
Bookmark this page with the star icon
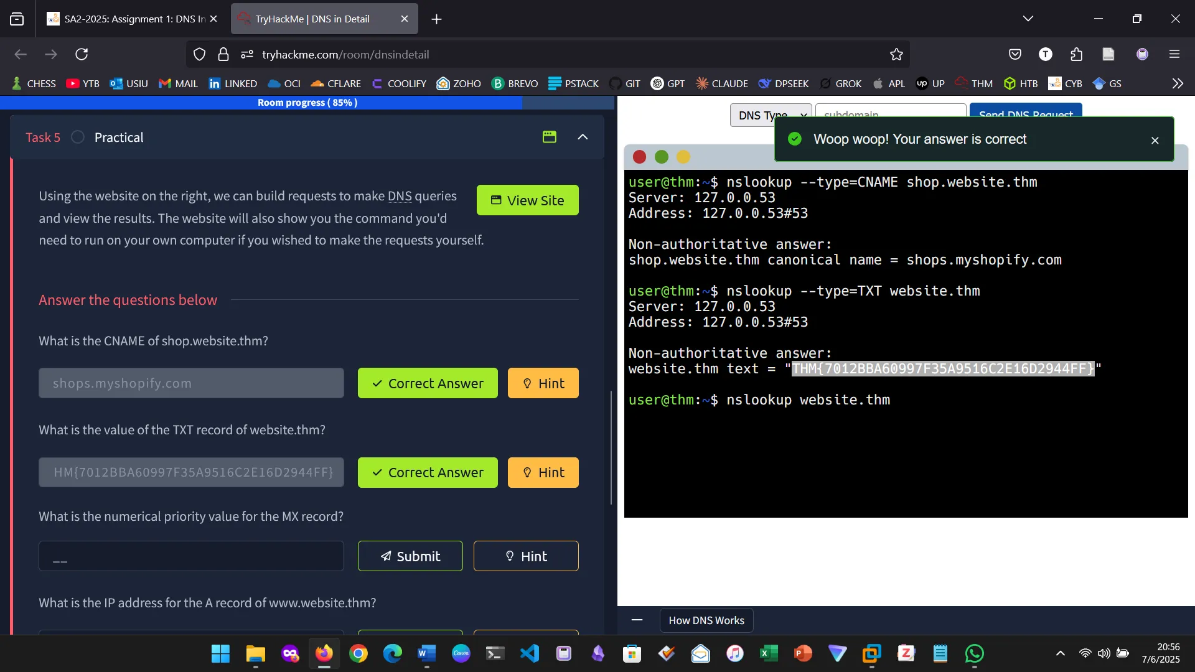coord(896,54)
